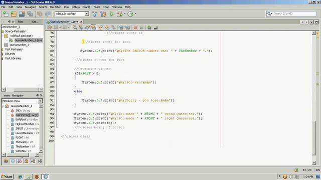Toggle Show Non-Public Members in Navigator
The image size is (321, 180).
[26, 161]
